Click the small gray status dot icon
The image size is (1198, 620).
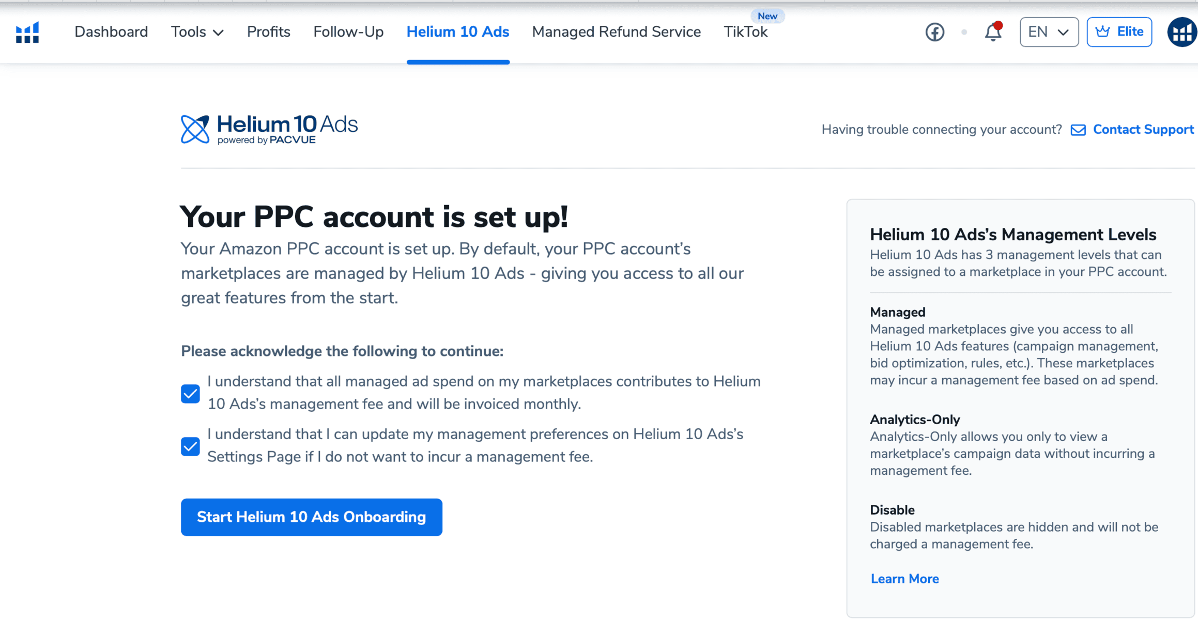[964, 32]
